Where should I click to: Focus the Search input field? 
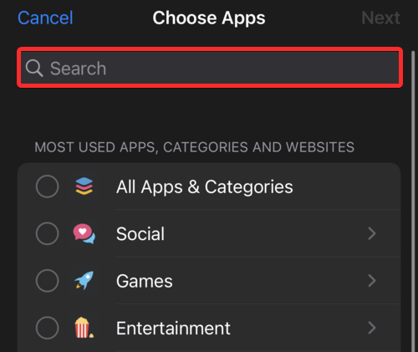210,68
